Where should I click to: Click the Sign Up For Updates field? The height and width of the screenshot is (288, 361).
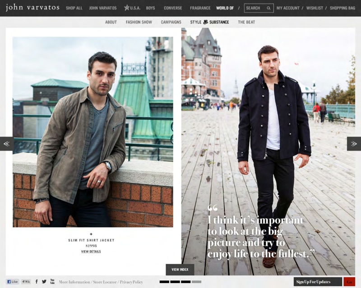point(318,282)
